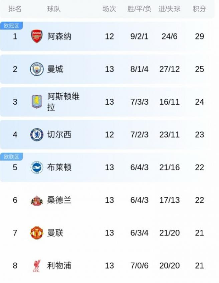Click the 欧冠区 zone label

(11, 26)
